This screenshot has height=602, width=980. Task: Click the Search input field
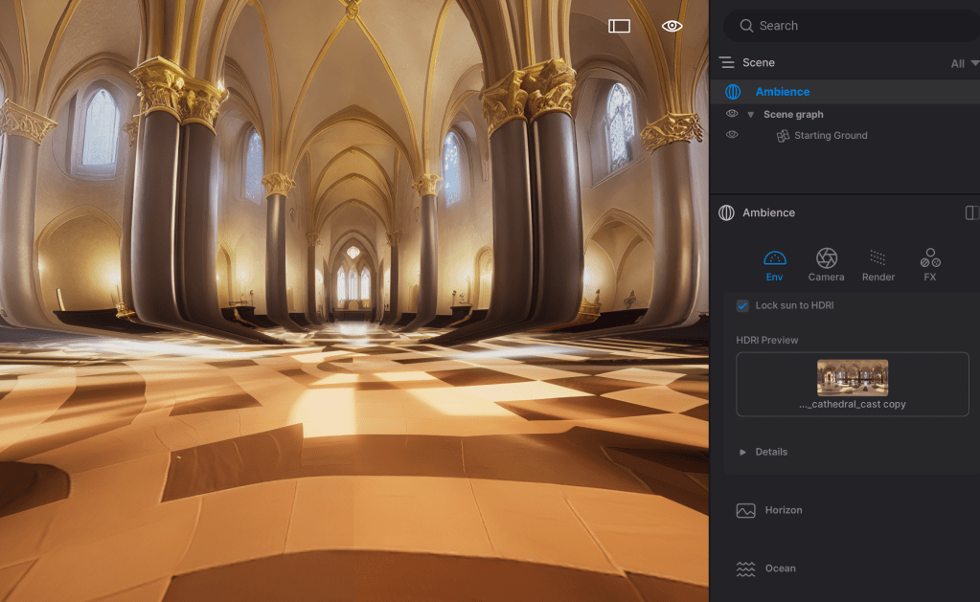(853, 26)
